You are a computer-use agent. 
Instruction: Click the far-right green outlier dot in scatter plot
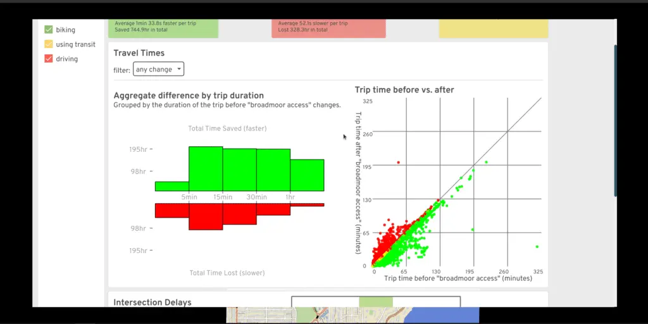tap(537, 246)
